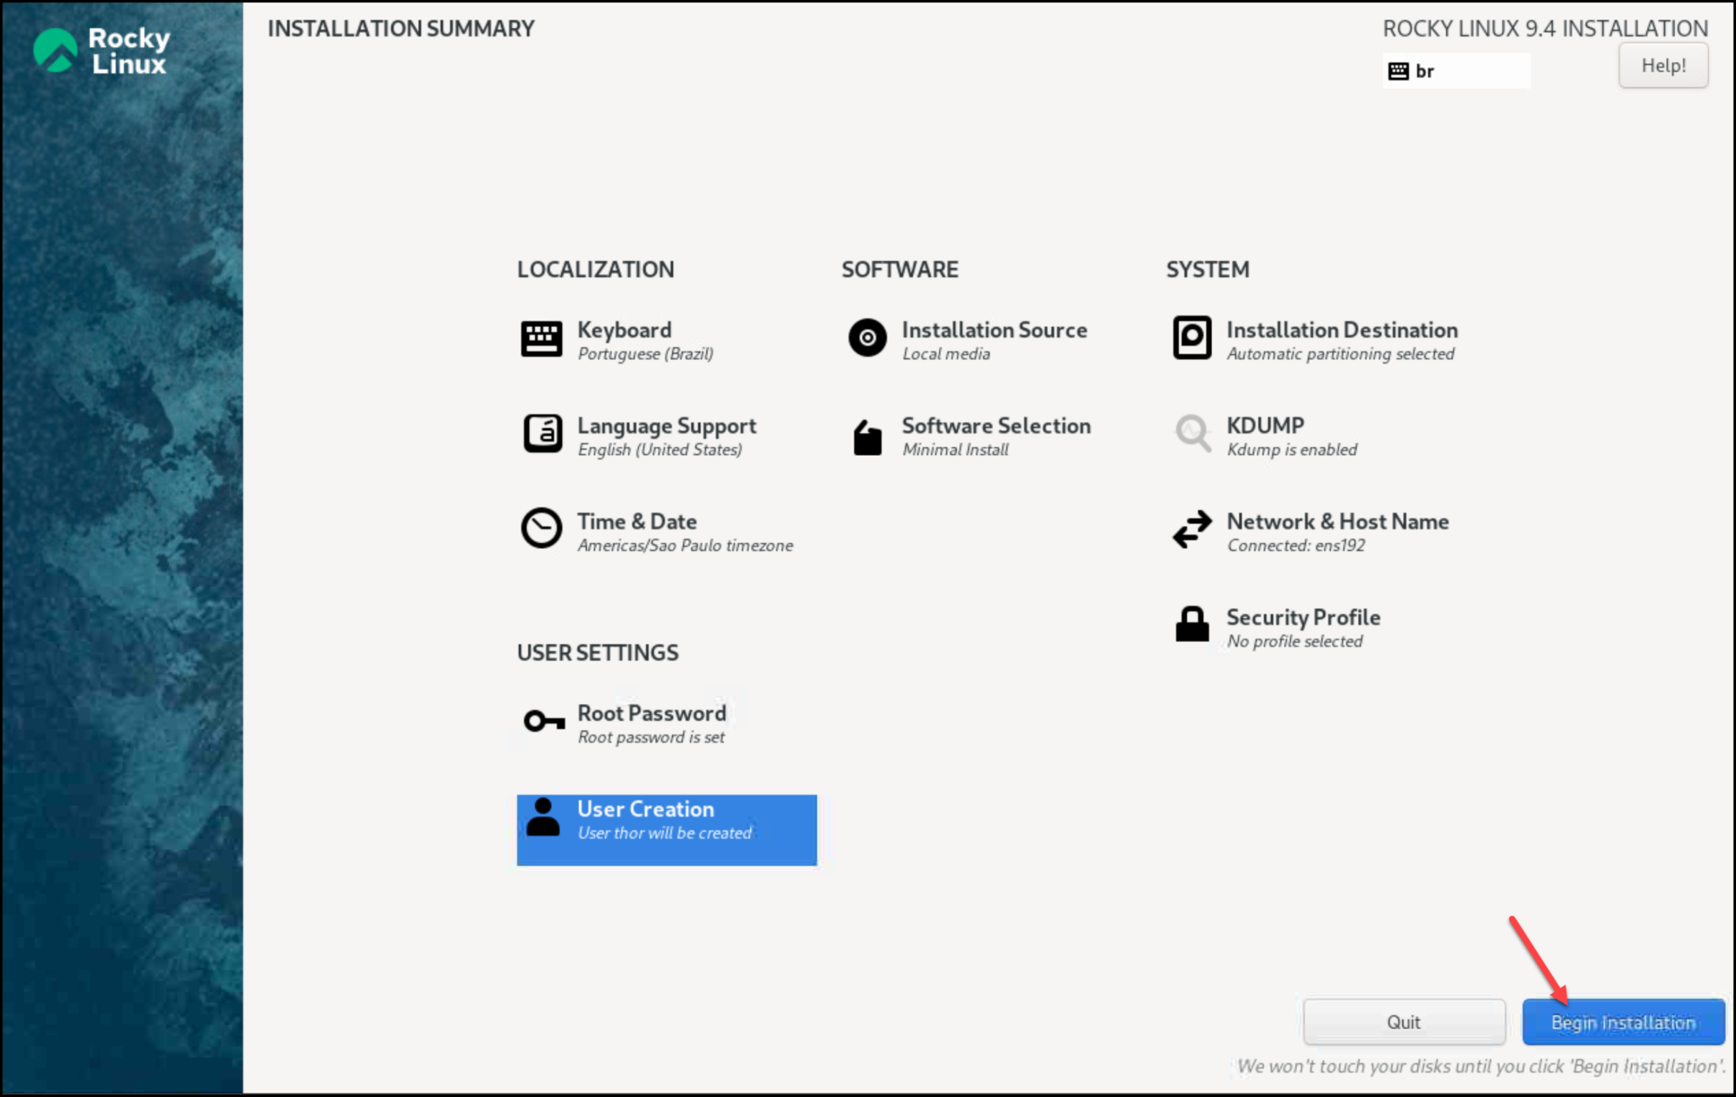Click the Quit button
Image resolution: width=1736 pixels, height=1097 pixels.
click(x=1404, y=1022)
